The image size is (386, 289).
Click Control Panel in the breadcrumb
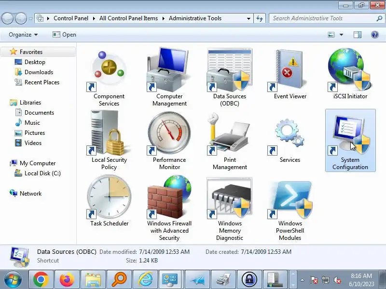[71, 18]
